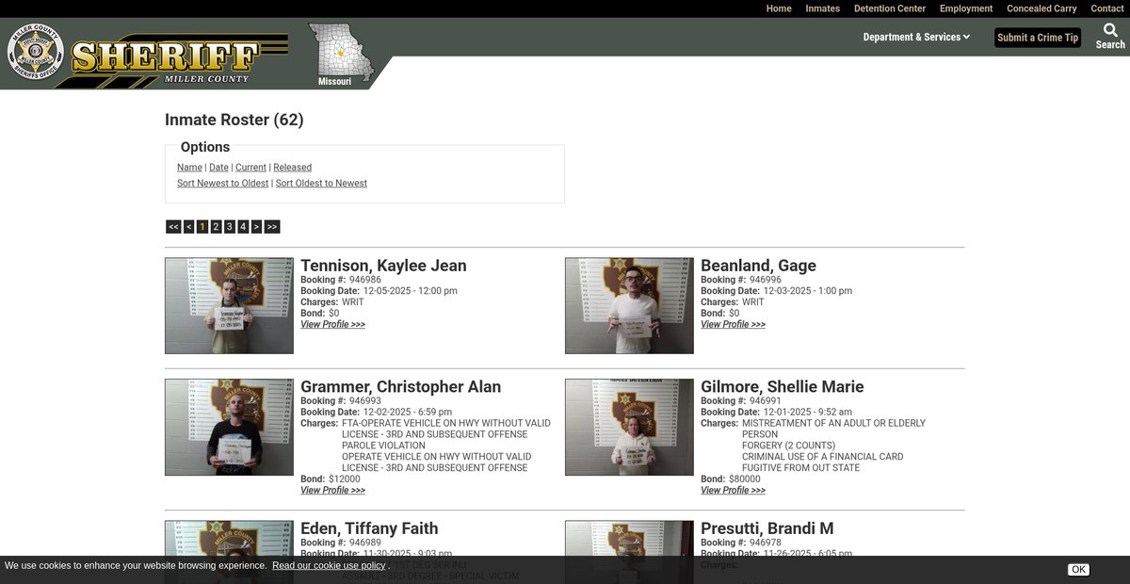The image size is (1130, 584).
Task: View profile for Gilmore, Shellie Marie
Action: (x=733, y=491)
